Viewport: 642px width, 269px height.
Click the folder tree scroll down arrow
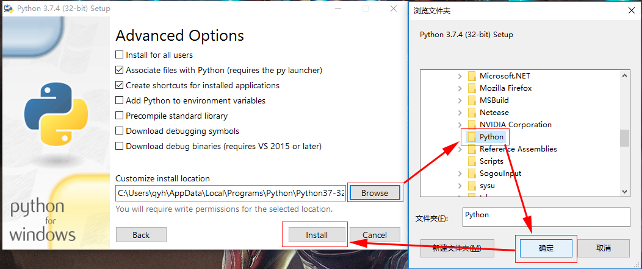[x=624, y=191]
